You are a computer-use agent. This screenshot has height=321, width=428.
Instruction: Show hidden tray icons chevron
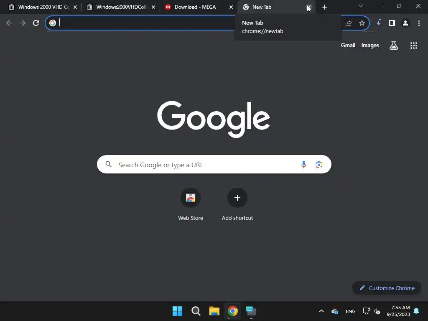pos(321,311)
